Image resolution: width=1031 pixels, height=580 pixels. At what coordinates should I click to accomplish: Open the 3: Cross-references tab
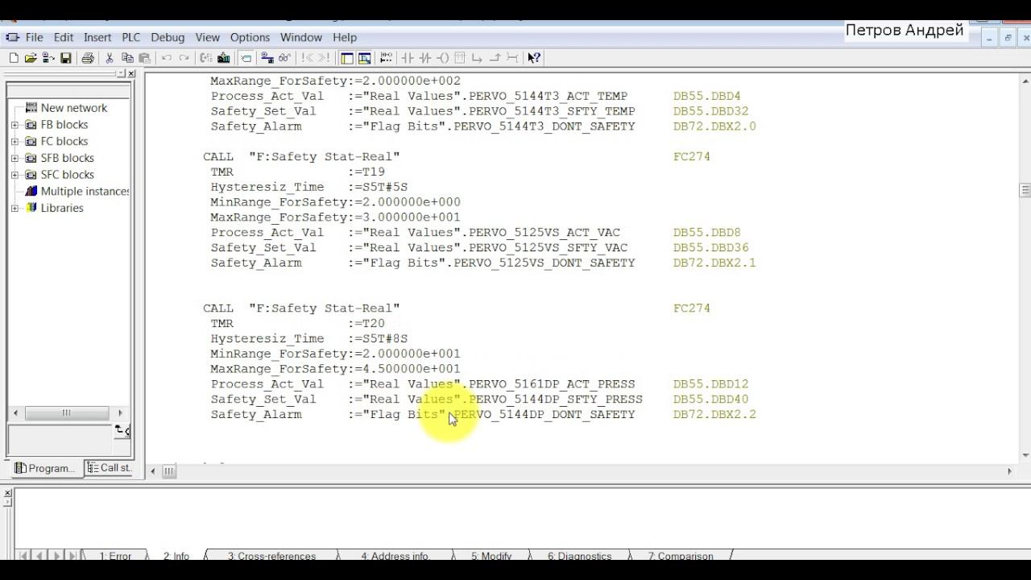click(271, 556)
